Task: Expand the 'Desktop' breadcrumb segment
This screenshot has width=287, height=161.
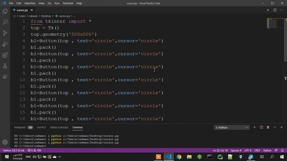Action: pyautogui.click(x=46, y=16)
